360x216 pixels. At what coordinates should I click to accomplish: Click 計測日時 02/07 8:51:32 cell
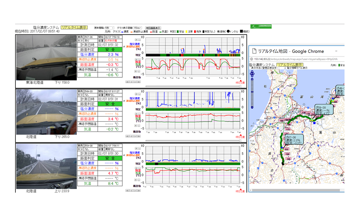coord(110,45)
